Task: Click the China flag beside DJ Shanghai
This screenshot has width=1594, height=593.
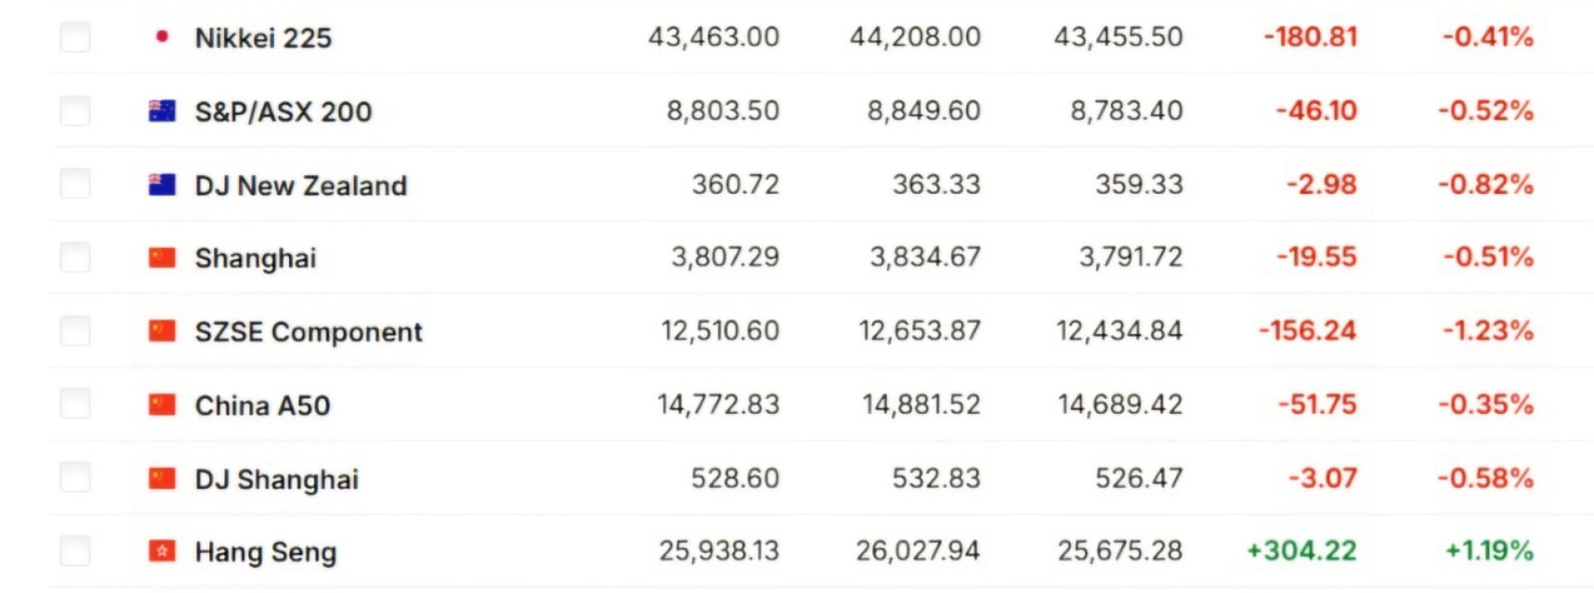Action: (x=162, y=479)
